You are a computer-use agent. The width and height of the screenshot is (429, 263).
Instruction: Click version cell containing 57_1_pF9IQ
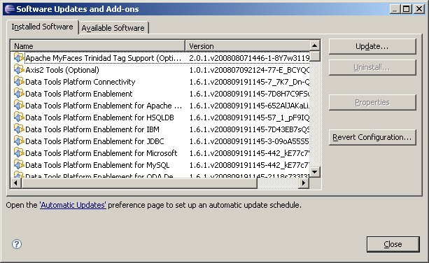(249, 118)
